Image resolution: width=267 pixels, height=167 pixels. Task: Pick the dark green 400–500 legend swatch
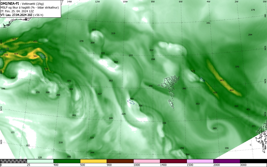click(67, 161)
